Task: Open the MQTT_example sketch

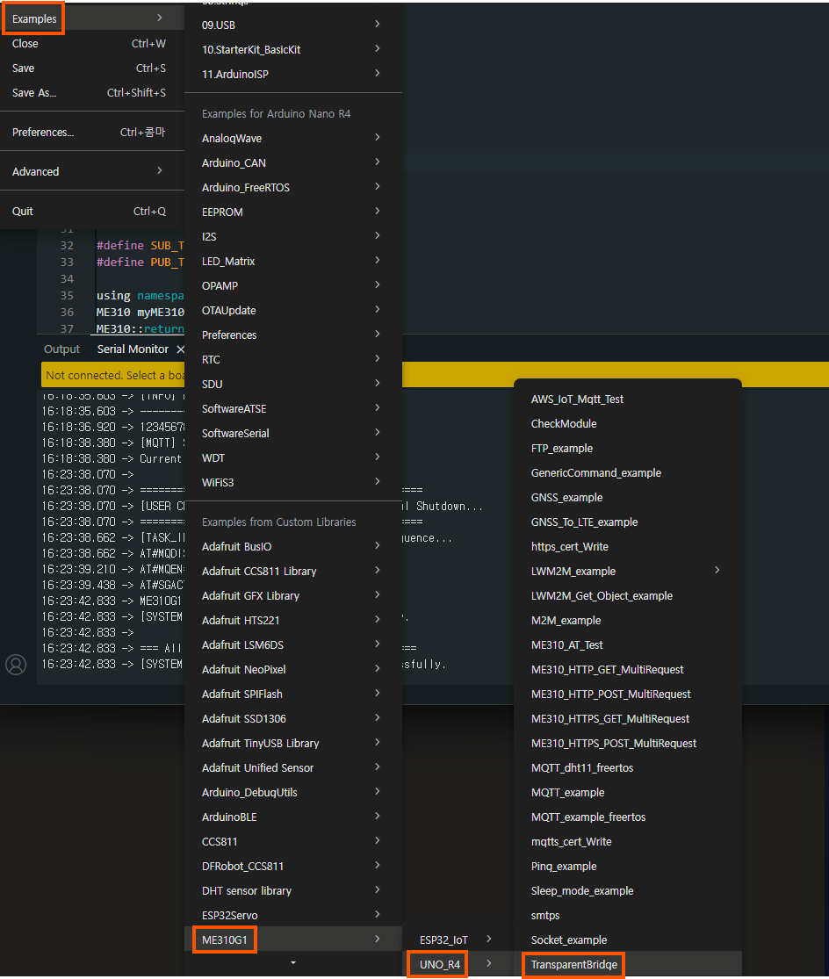Action: pos(627,792)
